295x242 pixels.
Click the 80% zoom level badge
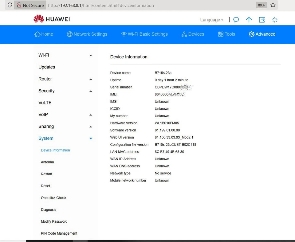[261, 5]
